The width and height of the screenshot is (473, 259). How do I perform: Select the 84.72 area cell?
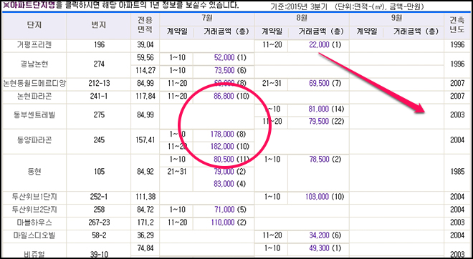point(145,210)
